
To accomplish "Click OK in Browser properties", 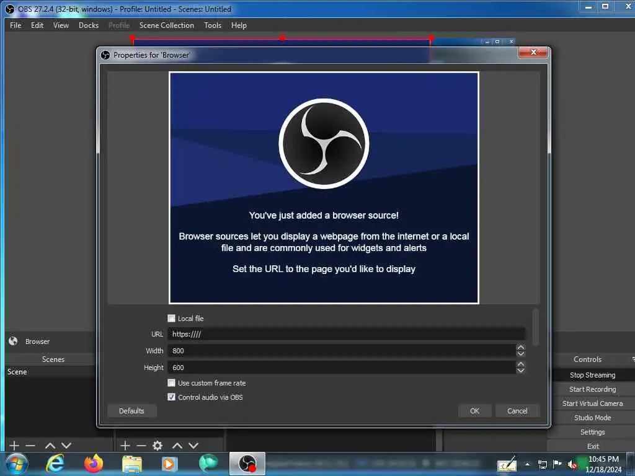I will point(474,411).
